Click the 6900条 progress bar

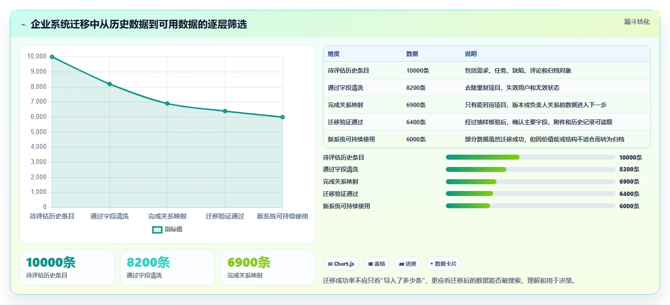click(530, 182)
